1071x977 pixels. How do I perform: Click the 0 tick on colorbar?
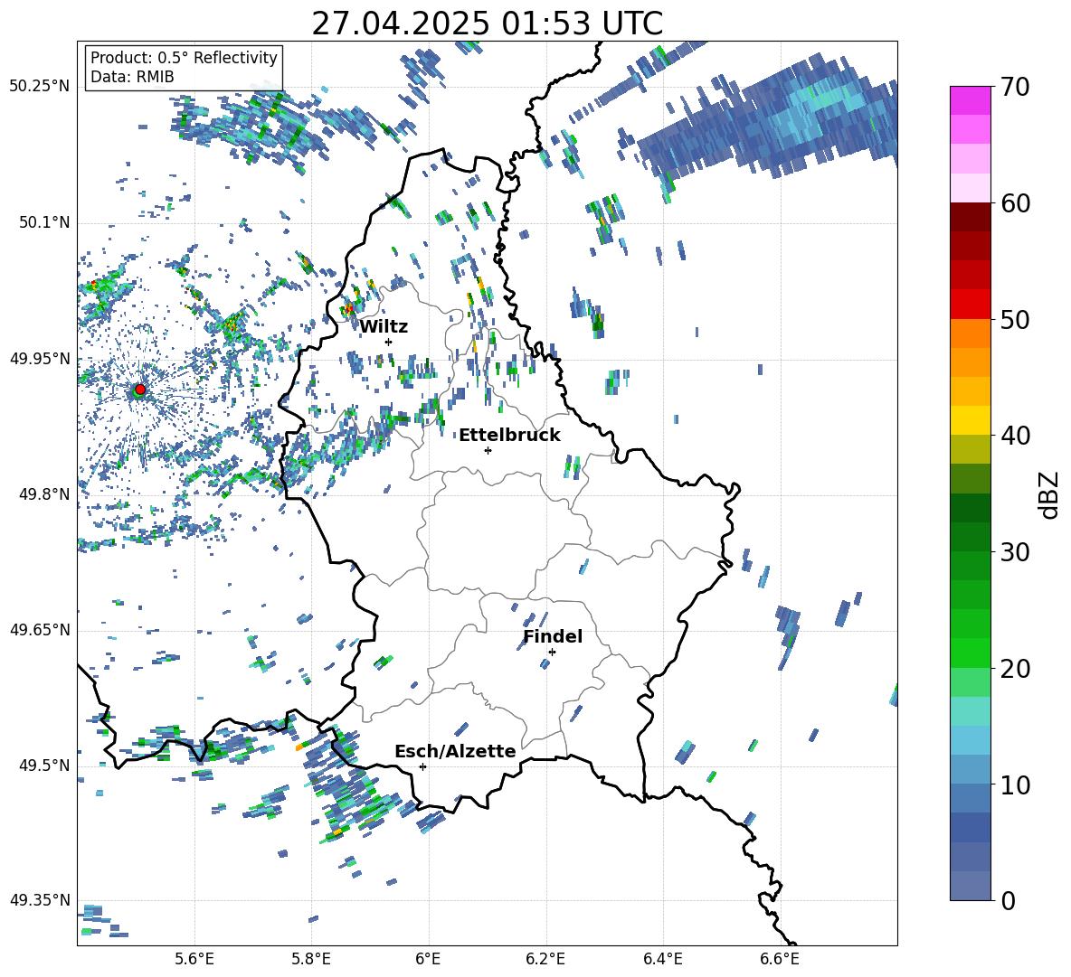[x=1008, y=900]
